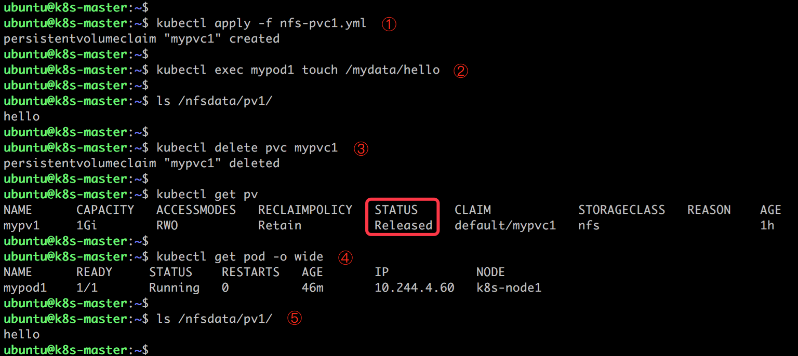
Task: Click the red circled number 4 marker
Action: click(x=345, y=257)
